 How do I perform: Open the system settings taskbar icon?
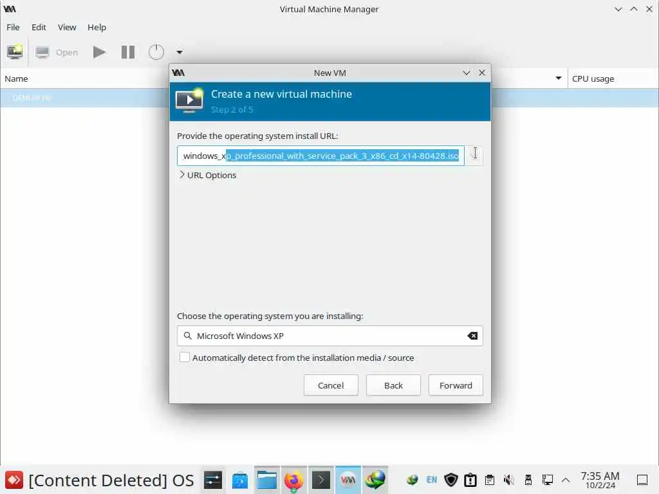click(x=213, y=480)
